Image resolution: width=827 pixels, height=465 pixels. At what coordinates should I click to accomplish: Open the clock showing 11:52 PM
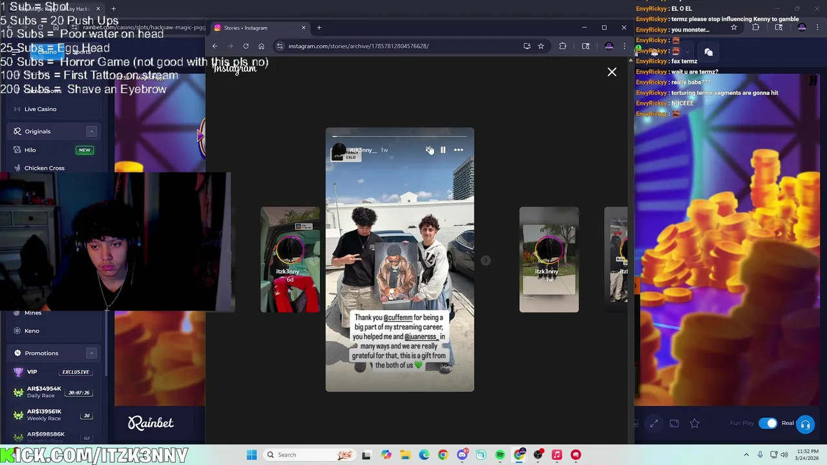point(806,455)
